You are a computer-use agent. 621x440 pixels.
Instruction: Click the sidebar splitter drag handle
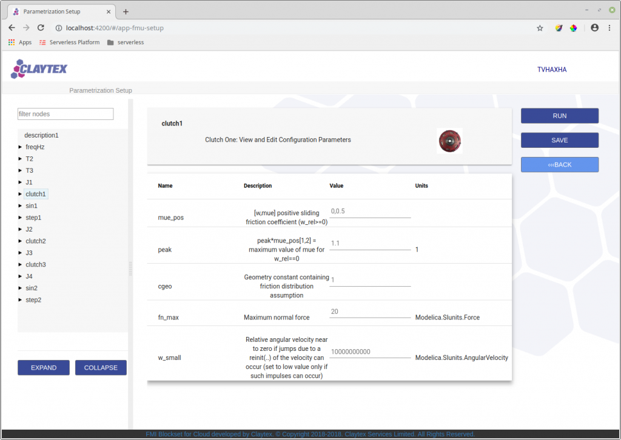pos(130,268)
